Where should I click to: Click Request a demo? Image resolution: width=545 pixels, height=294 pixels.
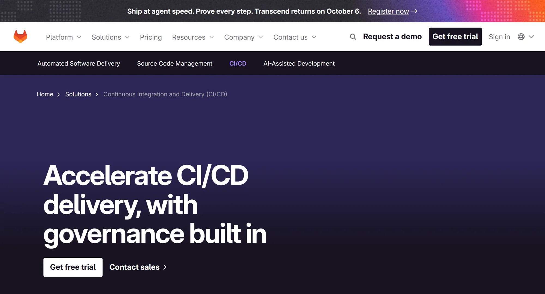click(392, 37)
